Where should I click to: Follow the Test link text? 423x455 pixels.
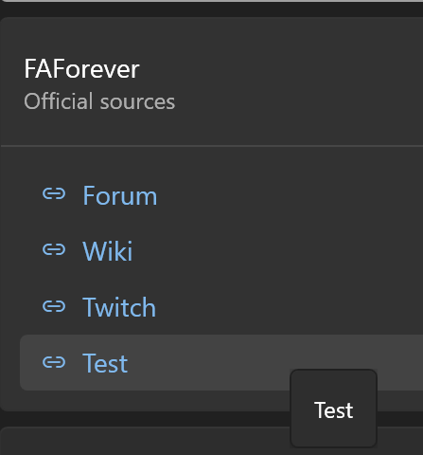click(x=105, y=363)
